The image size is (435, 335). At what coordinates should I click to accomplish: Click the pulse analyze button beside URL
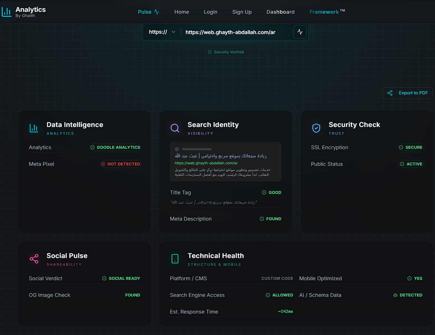(300, 32)
